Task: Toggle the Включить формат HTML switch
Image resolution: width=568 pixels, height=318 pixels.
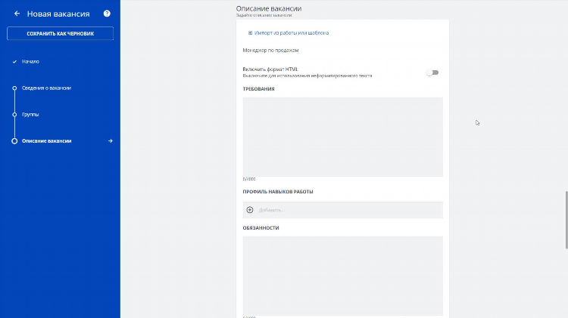Action: click(x=432, y=73)
